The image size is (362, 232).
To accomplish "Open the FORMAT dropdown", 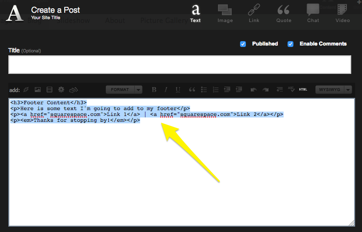I will [x=120, y=90].
